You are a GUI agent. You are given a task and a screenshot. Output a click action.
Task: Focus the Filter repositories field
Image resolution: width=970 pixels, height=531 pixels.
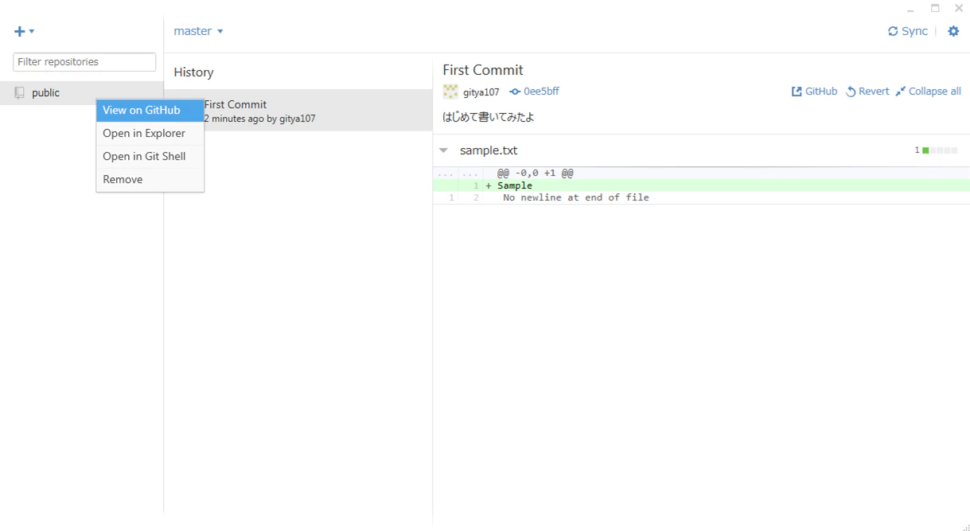click(x=84, y=62)
